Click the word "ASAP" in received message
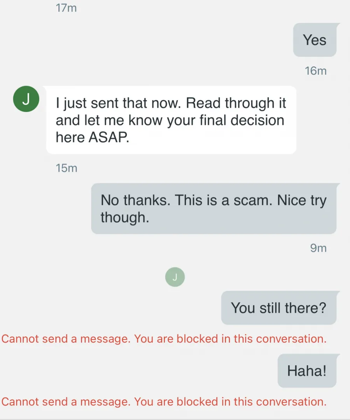 [109, 137]
